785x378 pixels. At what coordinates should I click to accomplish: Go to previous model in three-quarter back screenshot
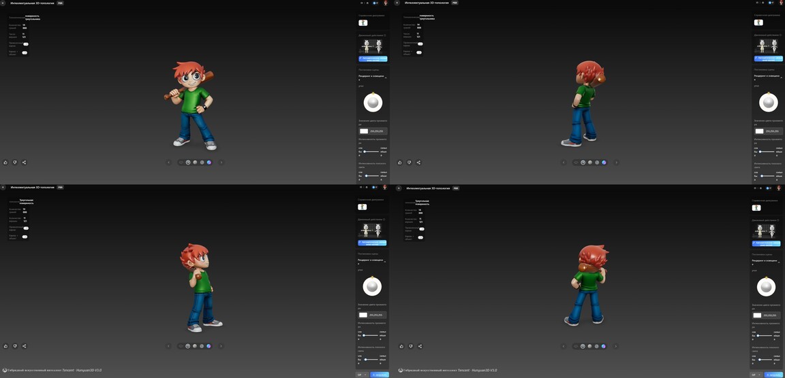coord(564,162)
